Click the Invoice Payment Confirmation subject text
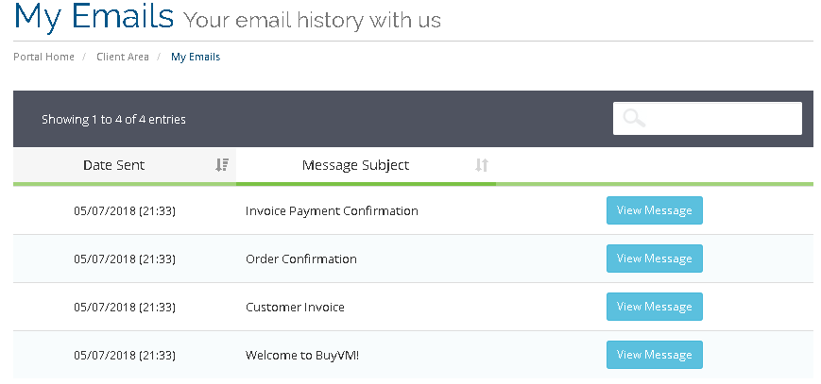 tap(332, 211)
